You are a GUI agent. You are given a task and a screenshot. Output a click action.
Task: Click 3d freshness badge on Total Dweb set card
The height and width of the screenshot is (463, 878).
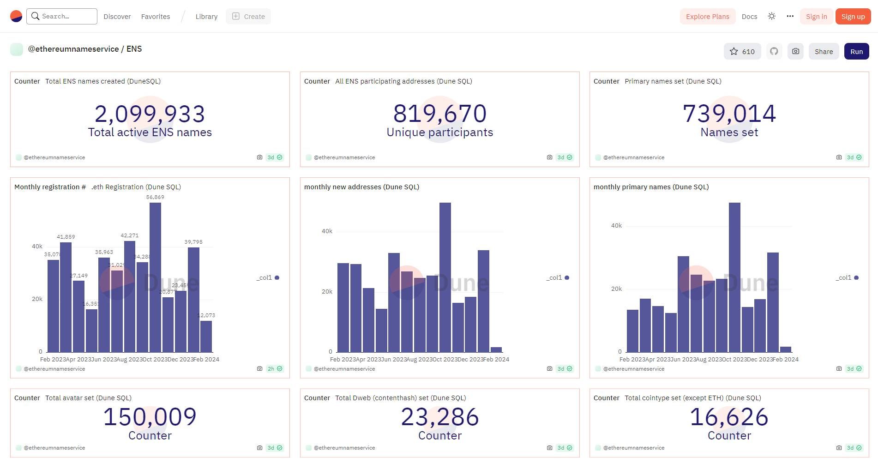click(x=565, y=448)
